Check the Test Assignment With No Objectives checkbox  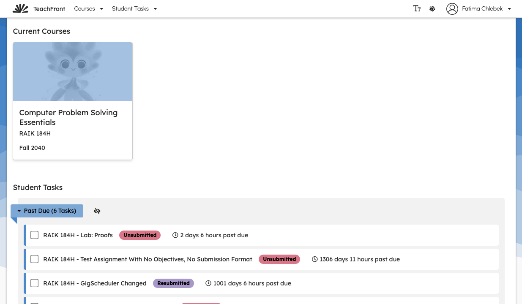pyautogui.click(x=35, y=259)
